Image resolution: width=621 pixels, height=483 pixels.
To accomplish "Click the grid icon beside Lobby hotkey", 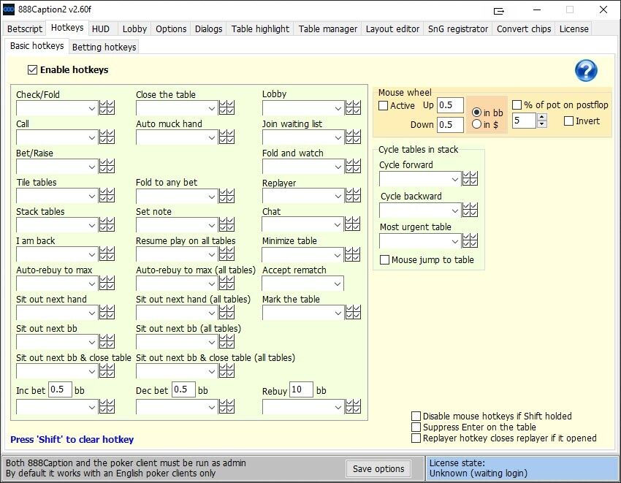I will 353,107.
